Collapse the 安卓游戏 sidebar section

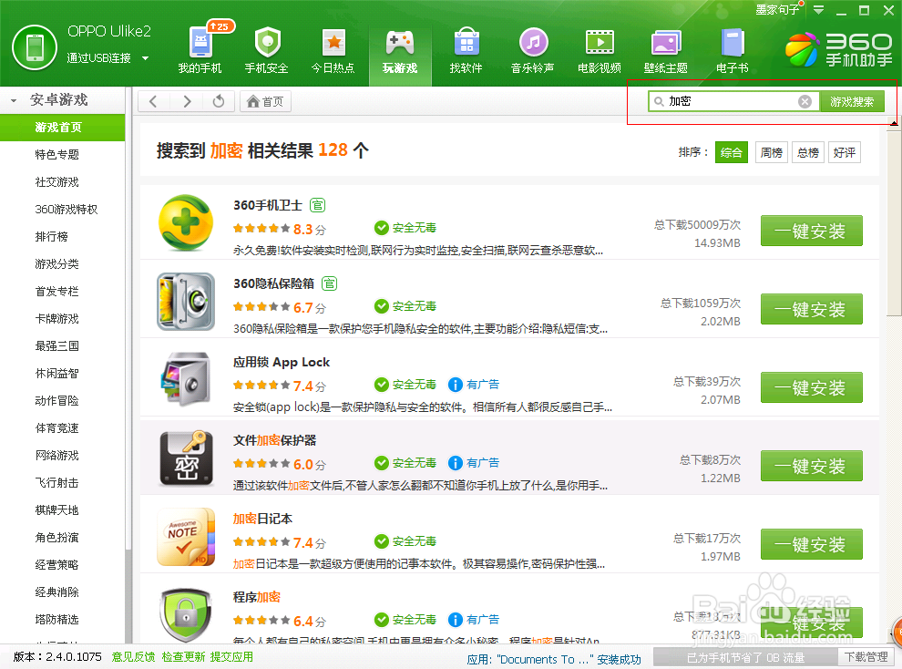tap(14, 100)
